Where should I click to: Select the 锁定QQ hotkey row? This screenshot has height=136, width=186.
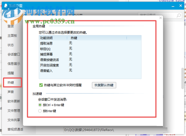point(90,49)
